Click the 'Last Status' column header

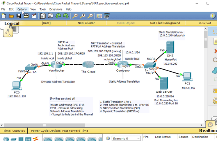tap(163, 137)
